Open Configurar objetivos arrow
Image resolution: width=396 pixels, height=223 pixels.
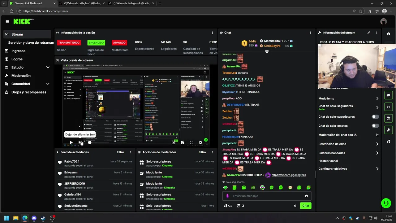pos(377,169)
